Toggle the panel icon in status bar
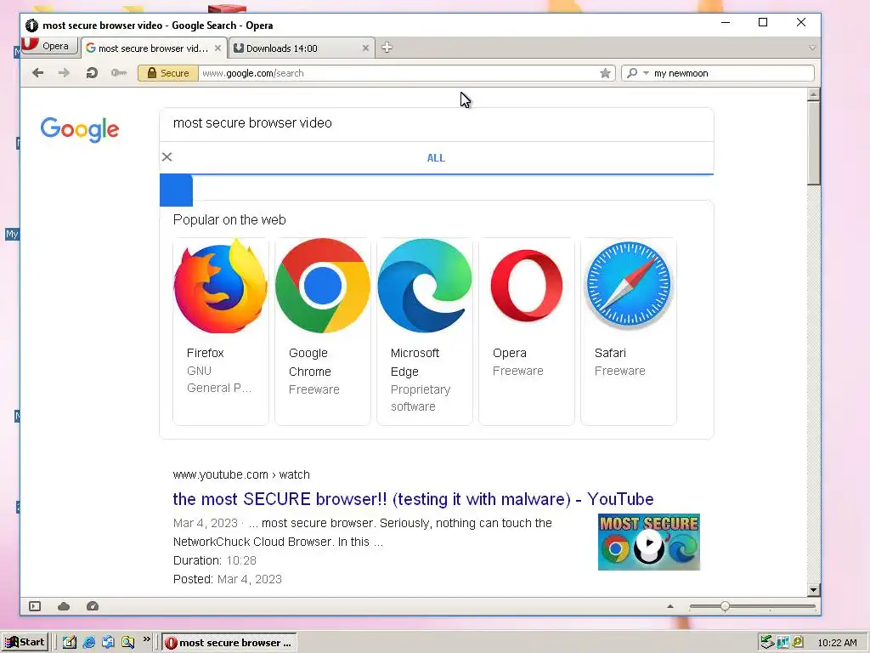The height and width of the screenshot is (653, 870). pyautogui.click(x=35, y=606)
